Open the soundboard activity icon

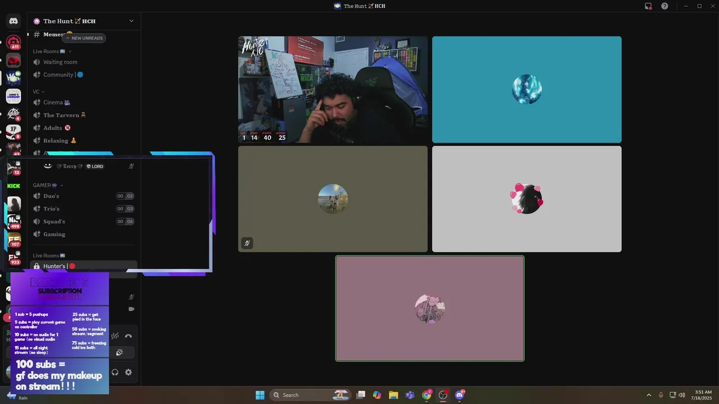pos(120,352)
